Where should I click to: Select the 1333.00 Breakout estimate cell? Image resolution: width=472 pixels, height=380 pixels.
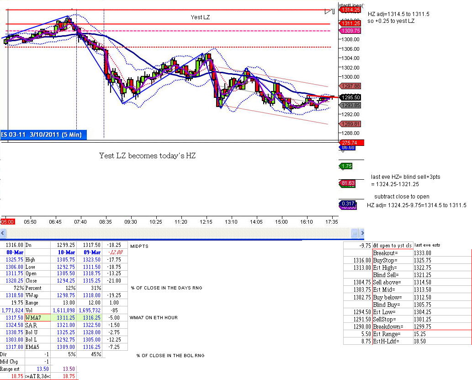(442, 253)
